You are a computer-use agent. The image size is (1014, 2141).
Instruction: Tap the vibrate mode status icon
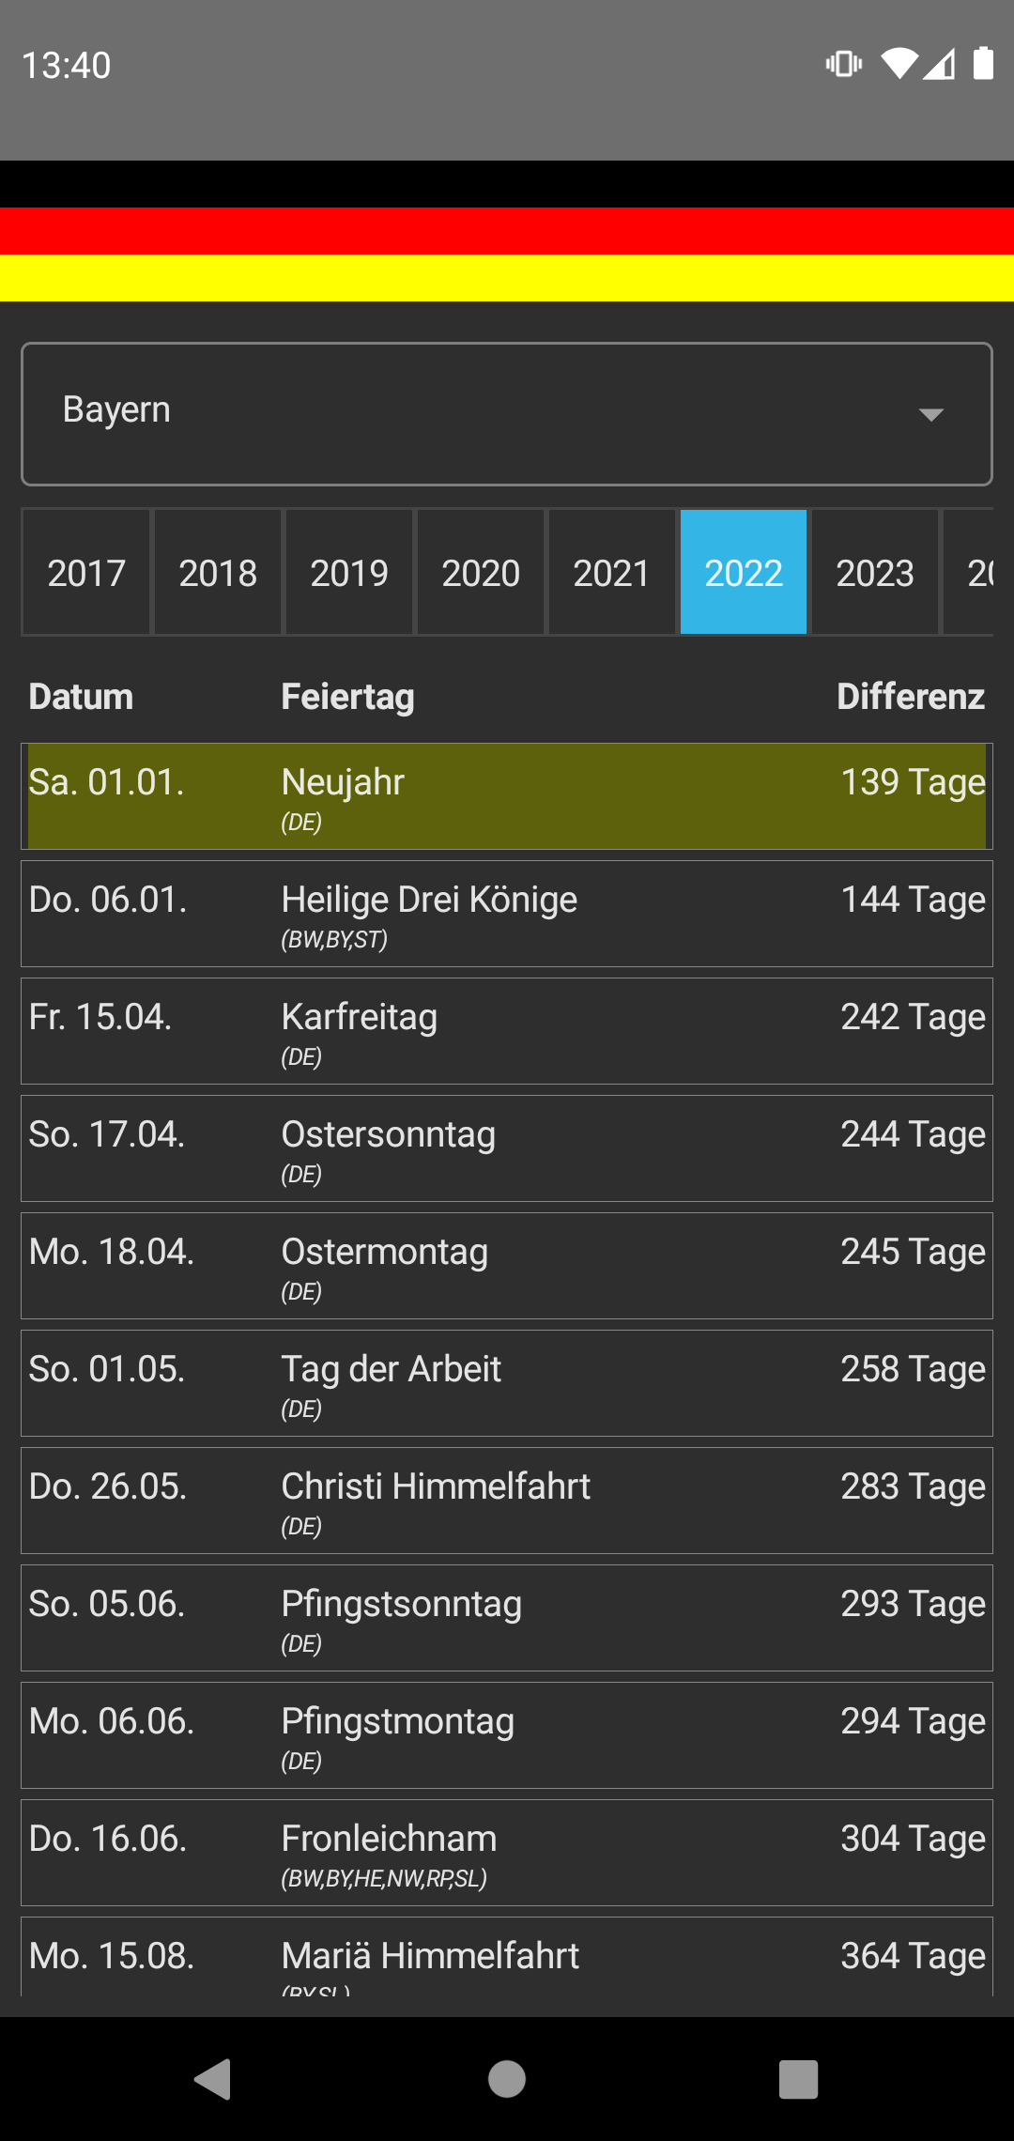point(843,64)
